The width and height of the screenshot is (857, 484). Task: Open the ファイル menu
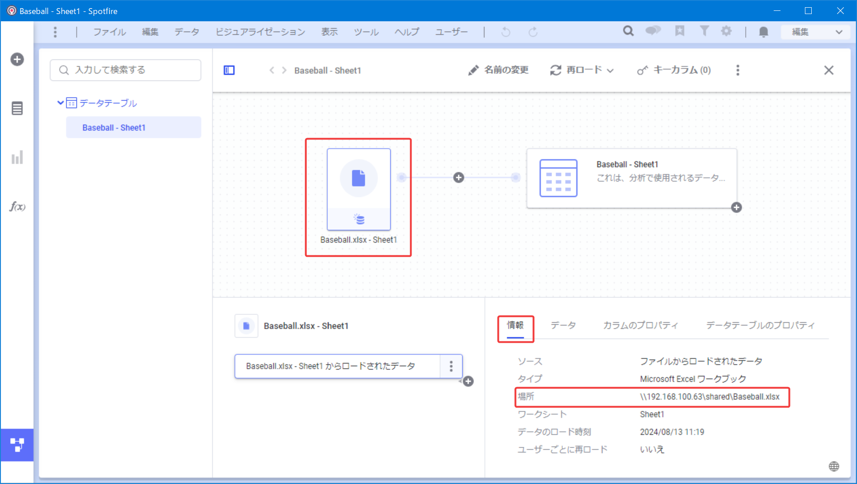click(x=110, y=32)
